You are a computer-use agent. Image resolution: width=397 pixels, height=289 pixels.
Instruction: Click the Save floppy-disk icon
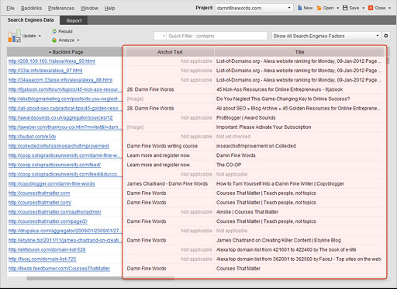(345, 8)
